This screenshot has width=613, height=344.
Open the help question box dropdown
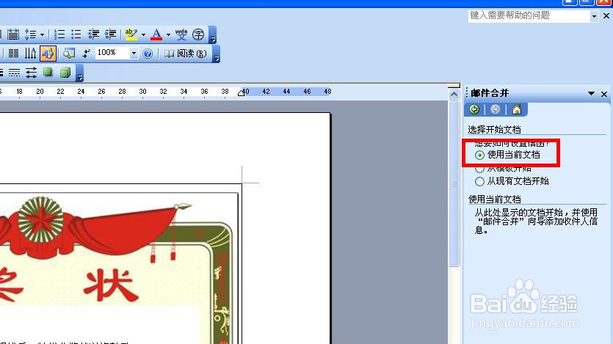[594, 16]
